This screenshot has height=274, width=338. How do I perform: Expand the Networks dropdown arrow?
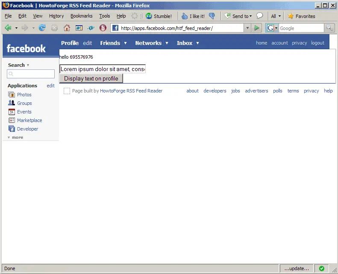(x=167, y=43)
